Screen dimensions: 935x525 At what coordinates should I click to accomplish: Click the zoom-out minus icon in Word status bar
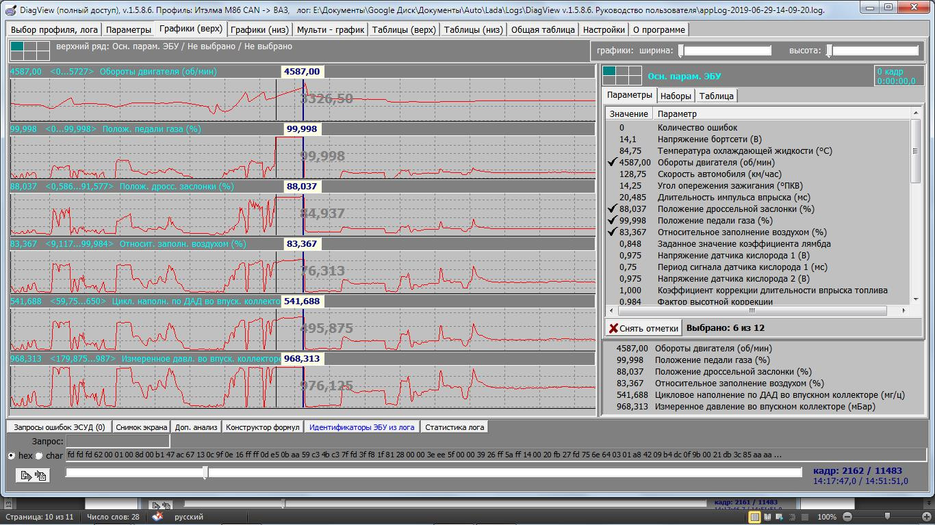click(847, 517)
